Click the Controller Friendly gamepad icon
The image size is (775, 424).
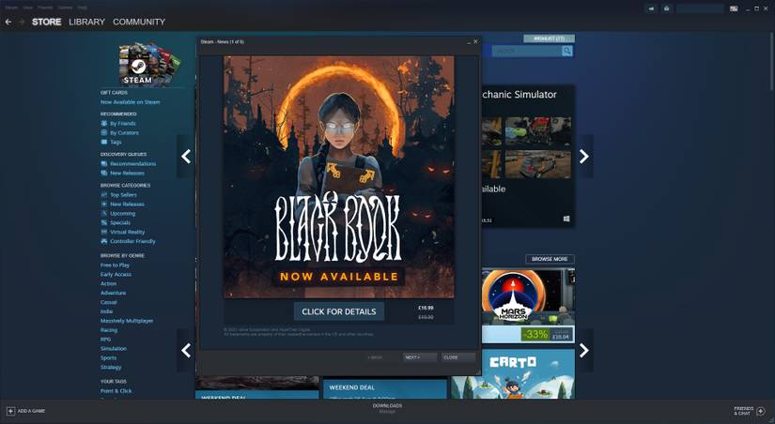(x=103, y=241)
